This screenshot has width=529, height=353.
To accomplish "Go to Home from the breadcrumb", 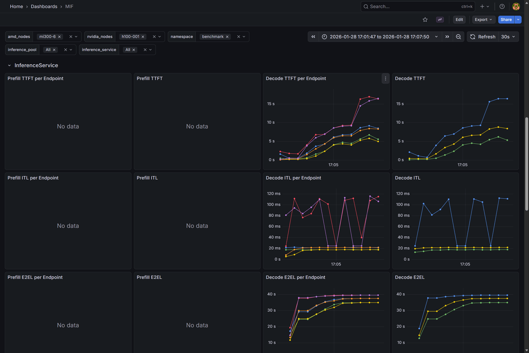I will coord(16,6).
